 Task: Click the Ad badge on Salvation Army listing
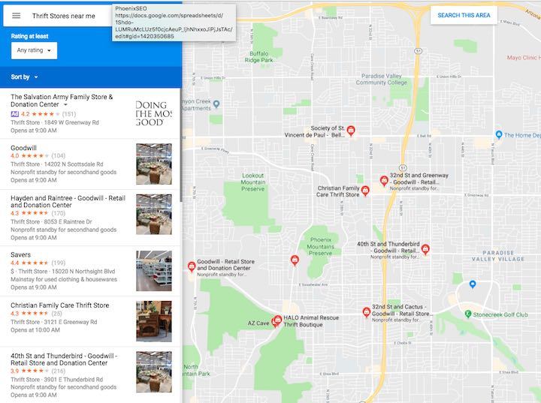pos(14,114)
